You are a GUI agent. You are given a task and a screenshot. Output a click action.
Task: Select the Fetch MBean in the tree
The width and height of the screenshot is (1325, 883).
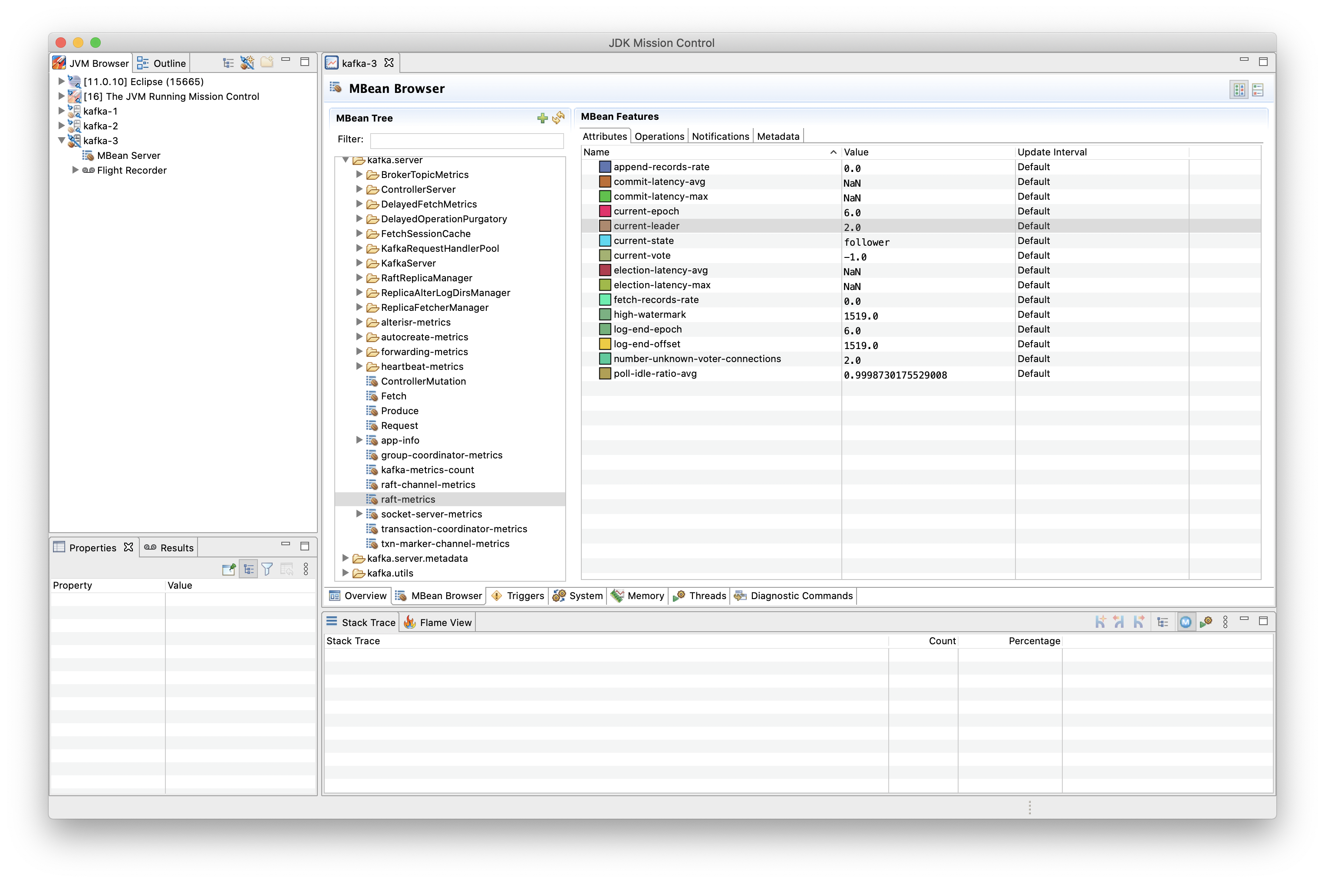pos(393,396)
